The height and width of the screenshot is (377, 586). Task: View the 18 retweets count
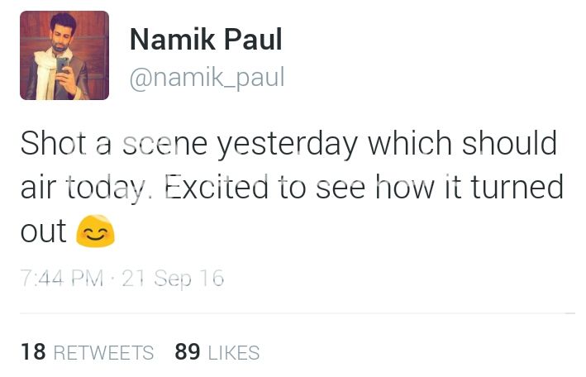point(33,352)
